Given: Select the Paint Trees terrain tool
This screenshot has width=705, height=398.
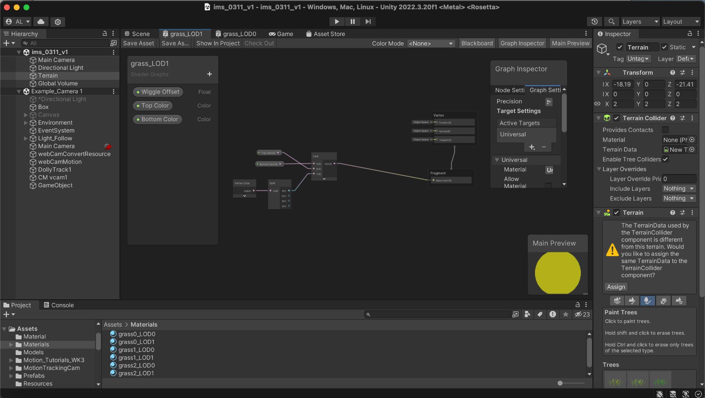Looking at the screenshot, I should pyautogui.click(x=647, y=301).
